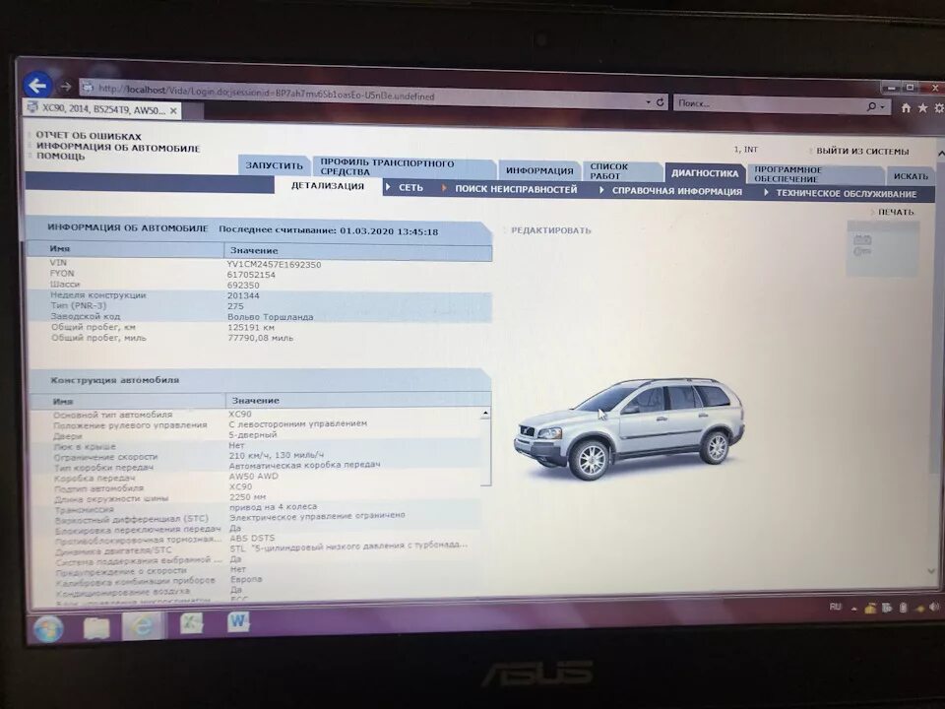Click the ABS DSTS value
The width and height of the screenshot is (945, 709).
(252, 538)
